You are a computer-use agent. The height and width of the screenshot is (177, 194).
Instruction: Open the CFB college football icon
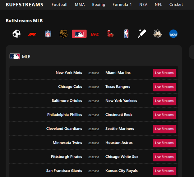point(158,34)
